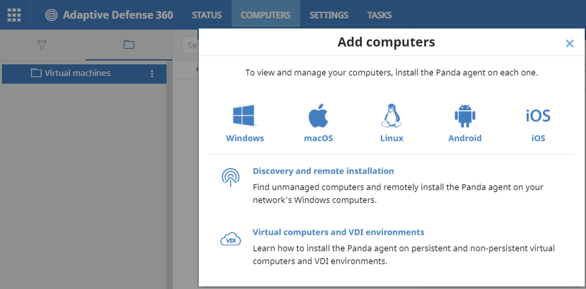Viewport: 586px width, 289px height.
Task: Choose the macOS apple icon
Action: coord(318,117)
